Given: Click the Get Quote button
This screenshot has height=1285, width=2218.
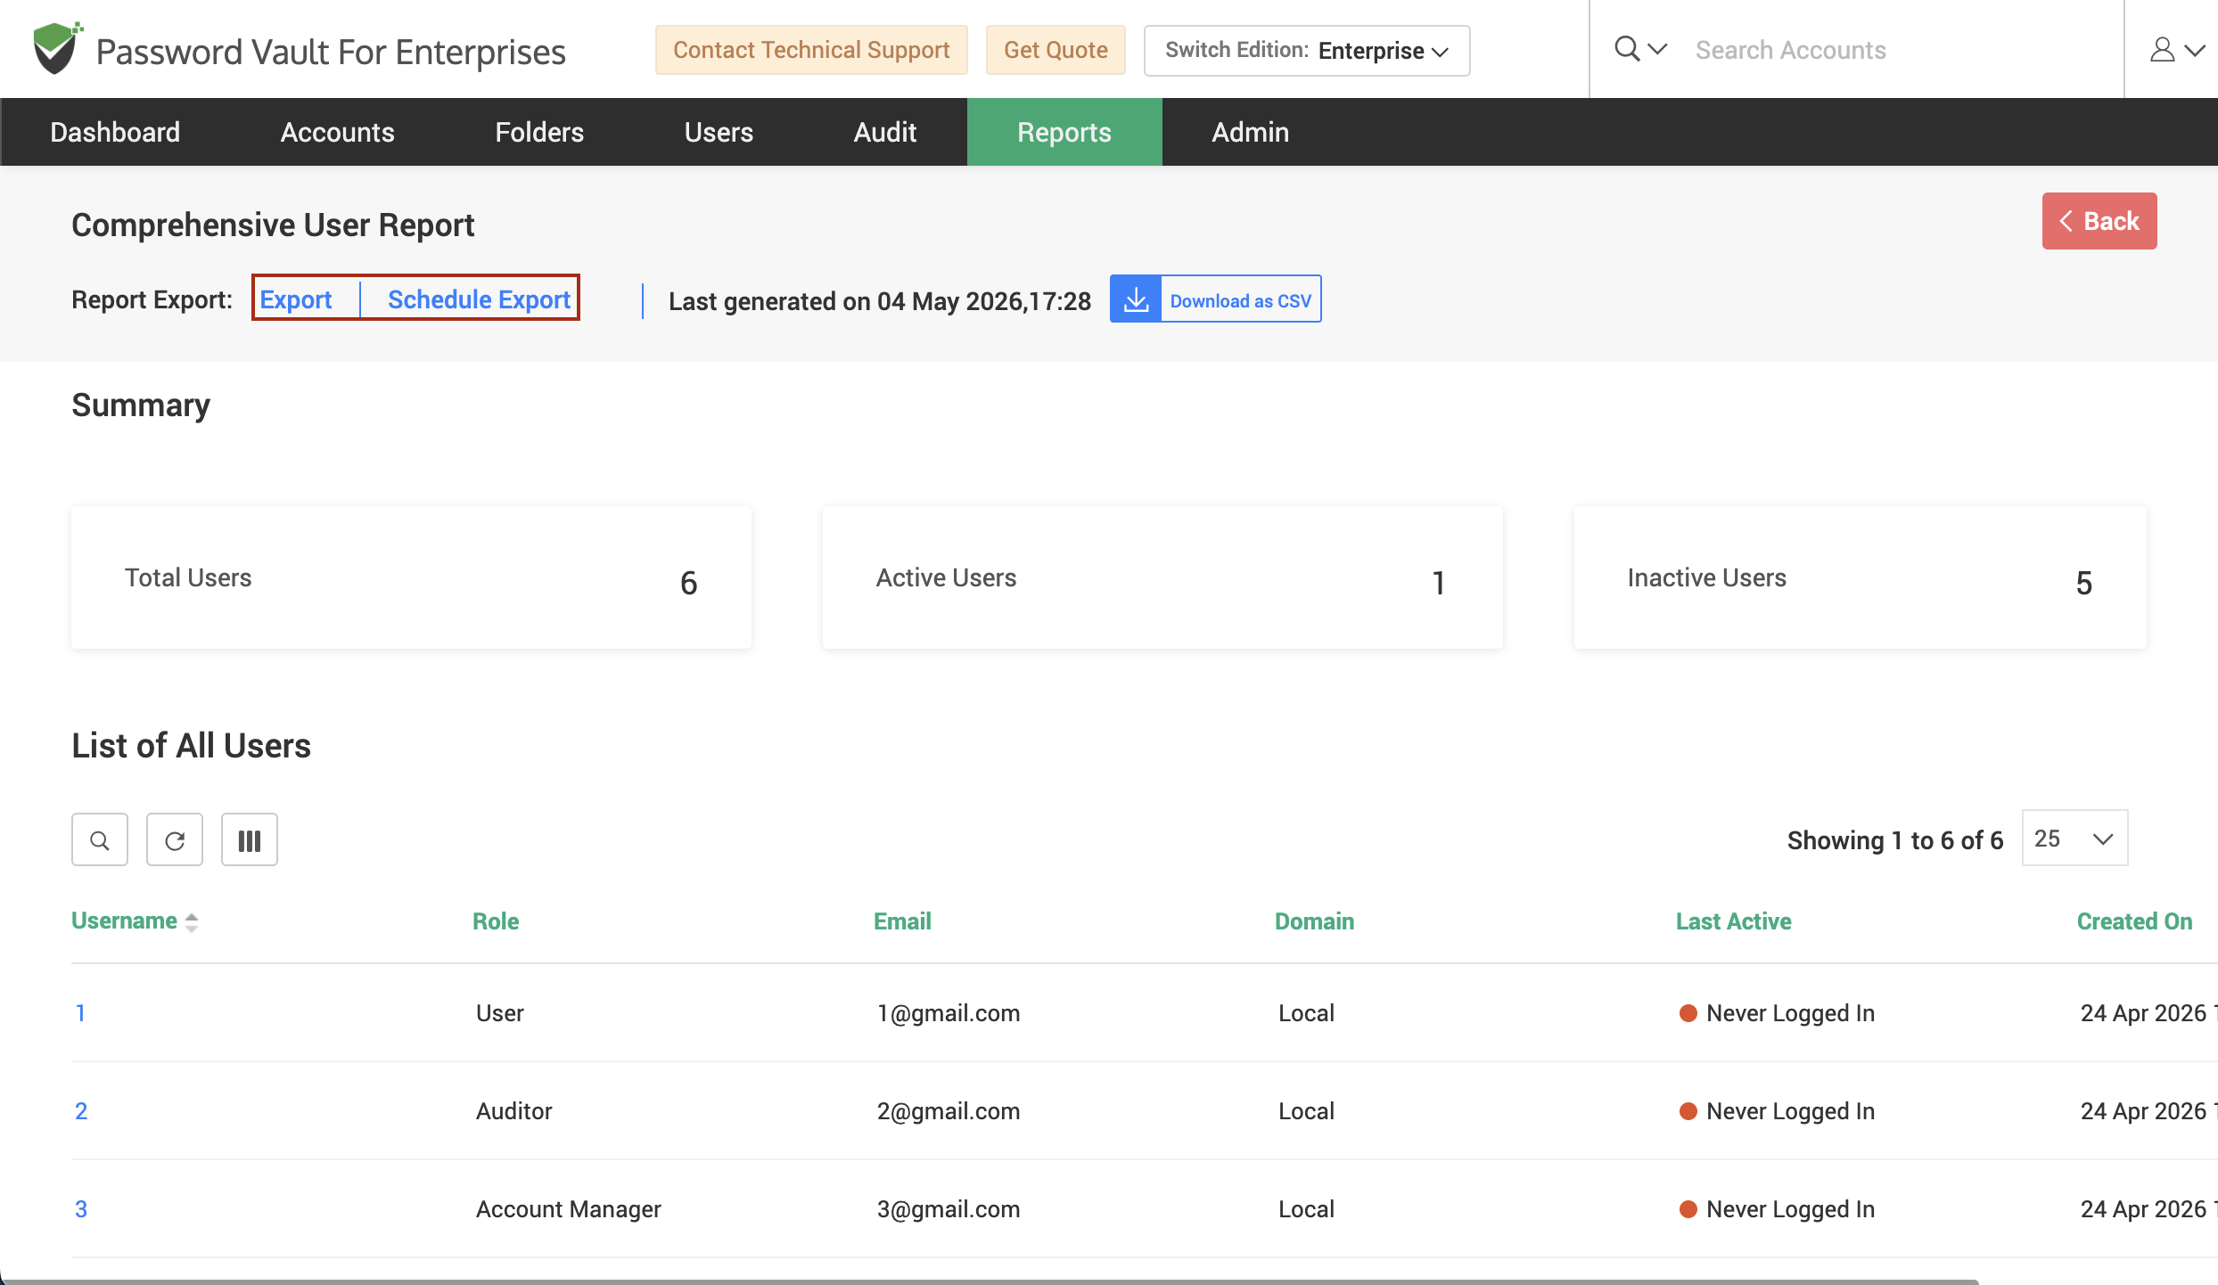Looking at the screenshot, I should pos(1056,50).
